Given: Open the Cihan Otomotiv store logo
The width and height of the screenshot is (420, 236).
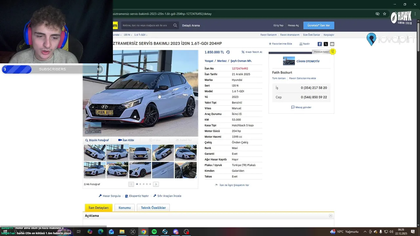Looking at the screenshot, I should click(289, 61).
